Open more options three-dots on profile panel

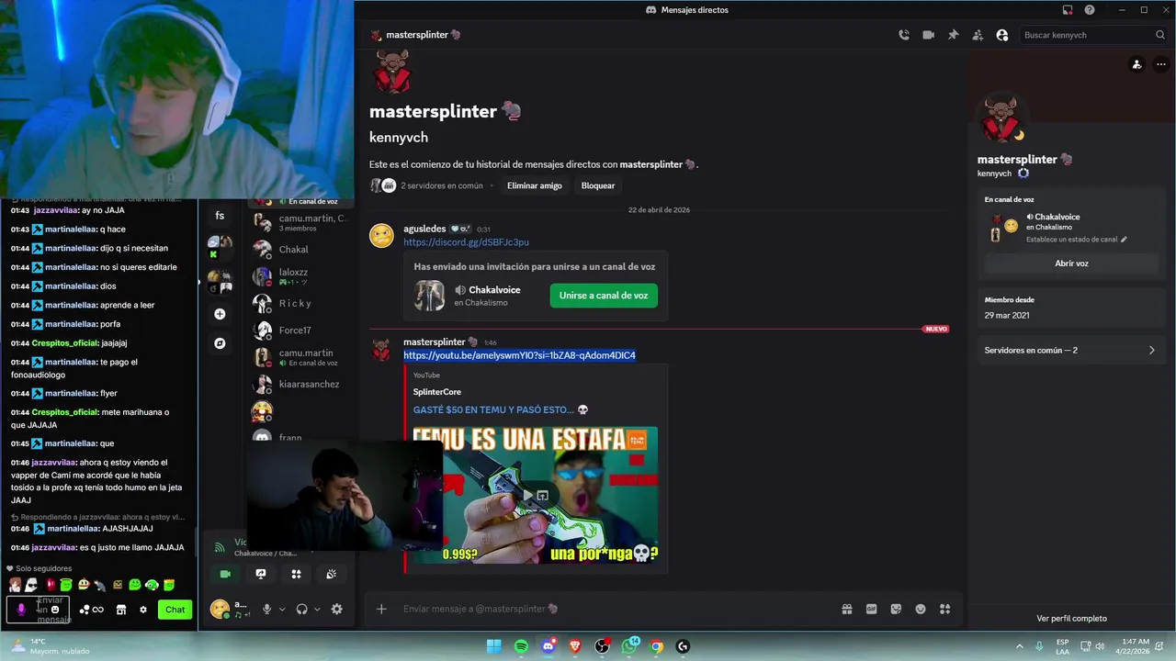tap(1160, 64)
